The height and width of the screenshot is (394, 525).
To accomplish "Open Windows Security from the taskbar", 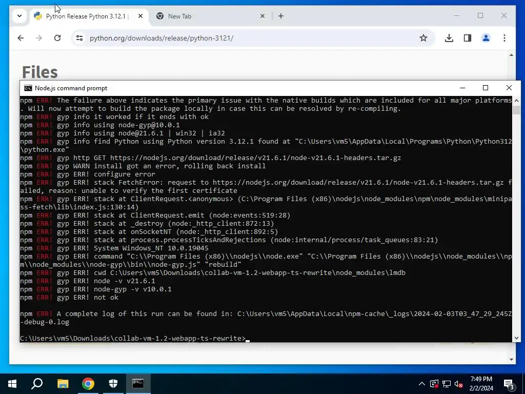I will (113, 384).
